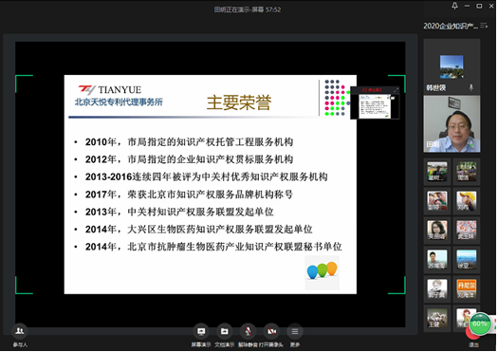Expand the floating preview with its corner arrow
The height and width of the screenshot is (352, 498).
(396, 90)
